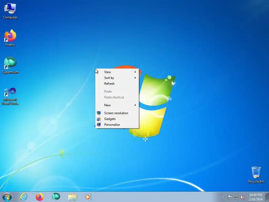Click the arrow next to View
This screenshot has height=202, width=269.
point(135,72)
